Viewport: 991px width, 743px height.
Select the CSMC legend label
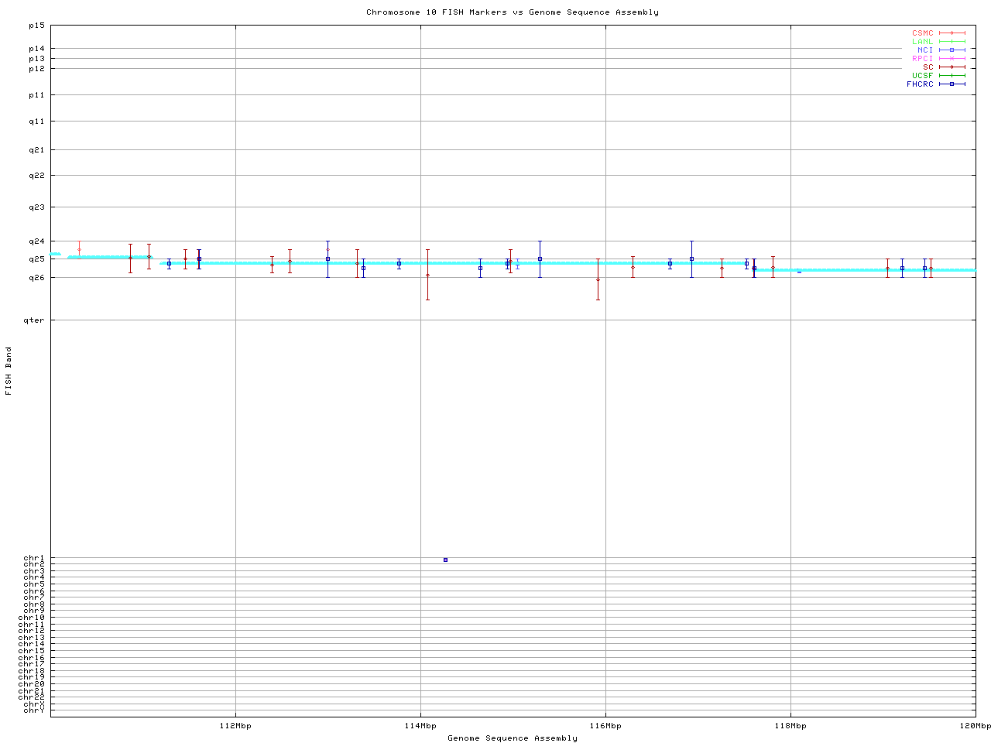(922, 33)
